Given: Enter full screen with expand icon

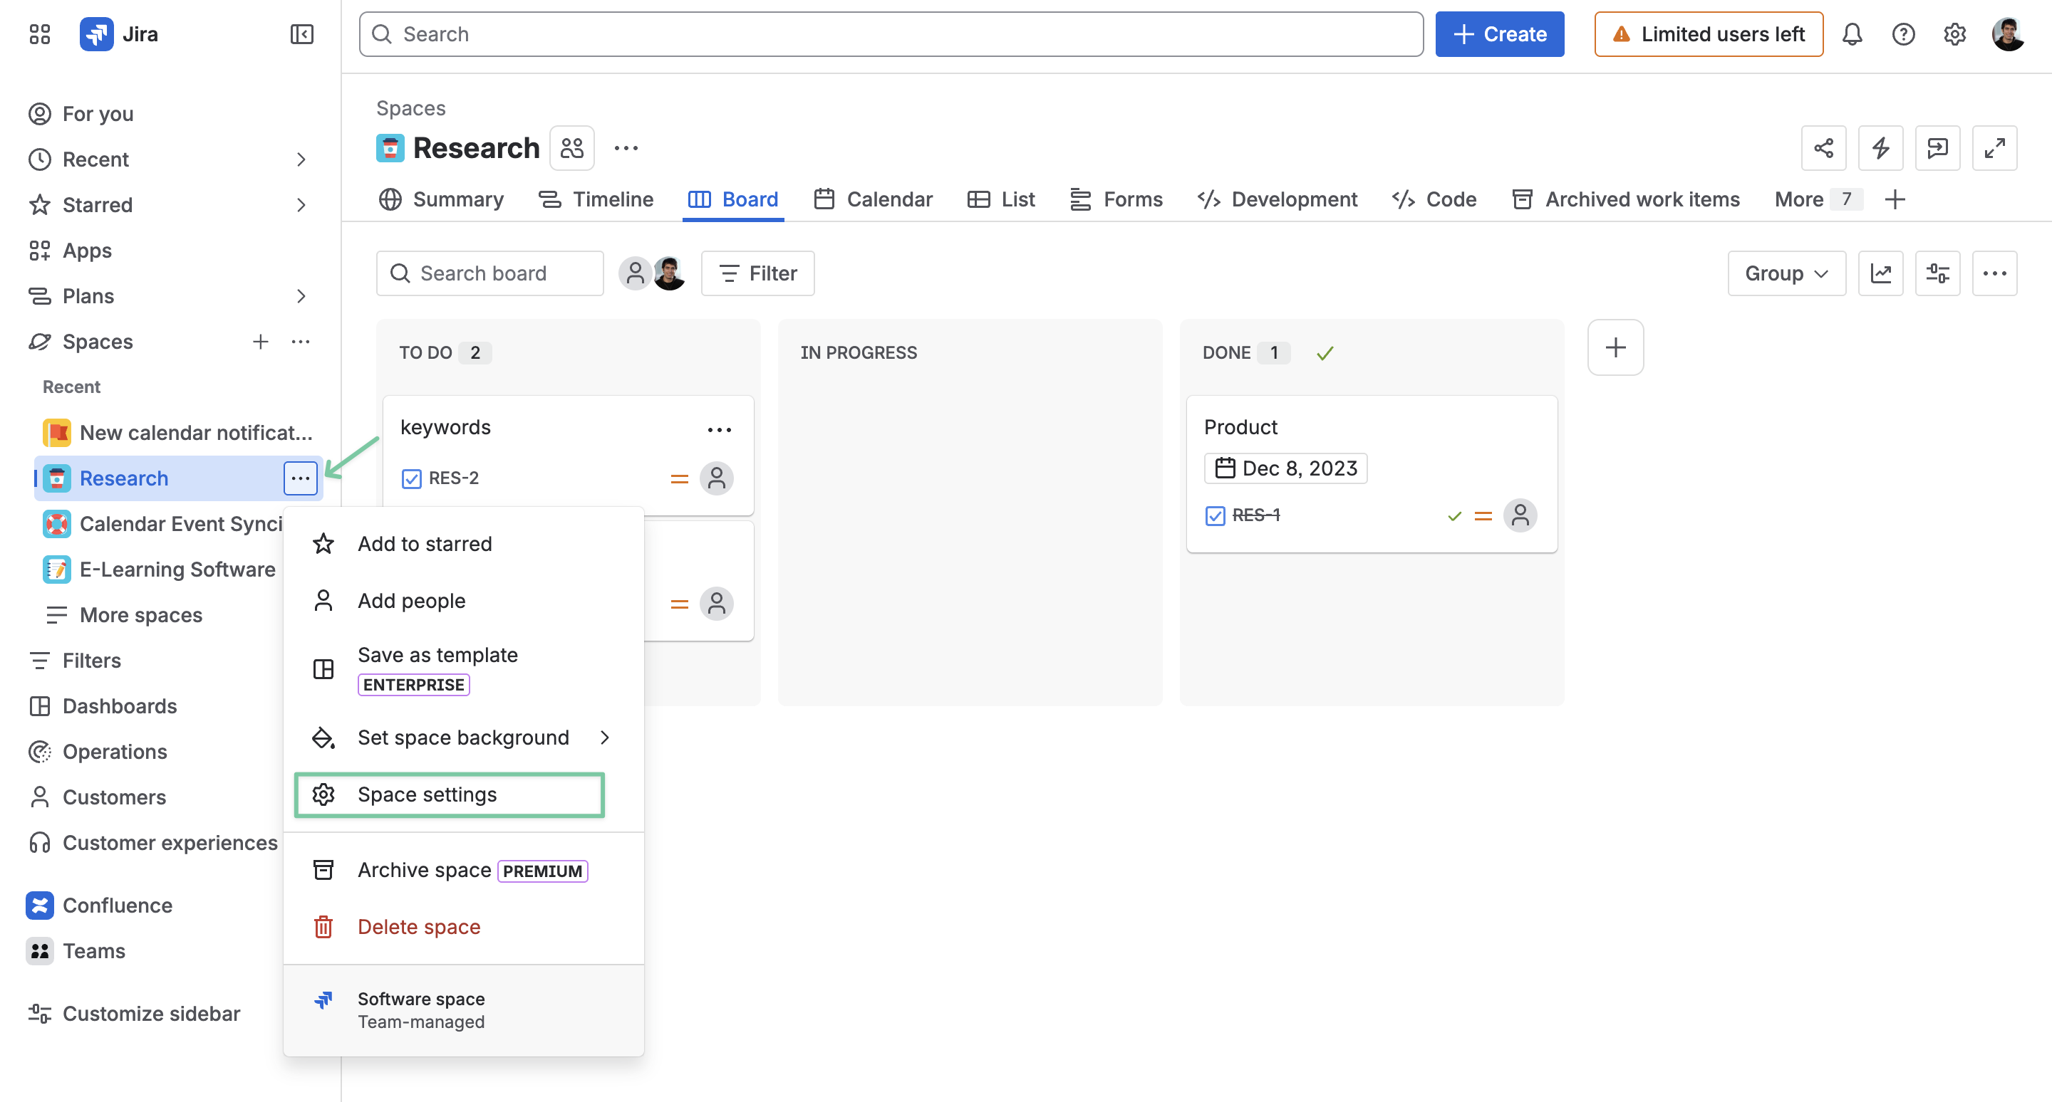Looking at the screenshot, I should coord(1994,148).
